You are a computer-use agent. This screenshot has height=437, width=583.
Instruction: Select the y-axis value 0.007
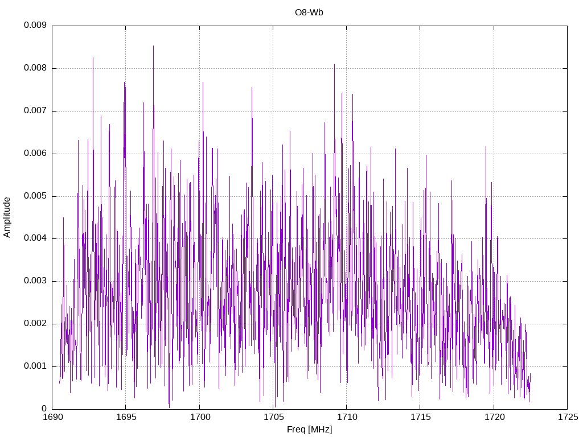35,111
